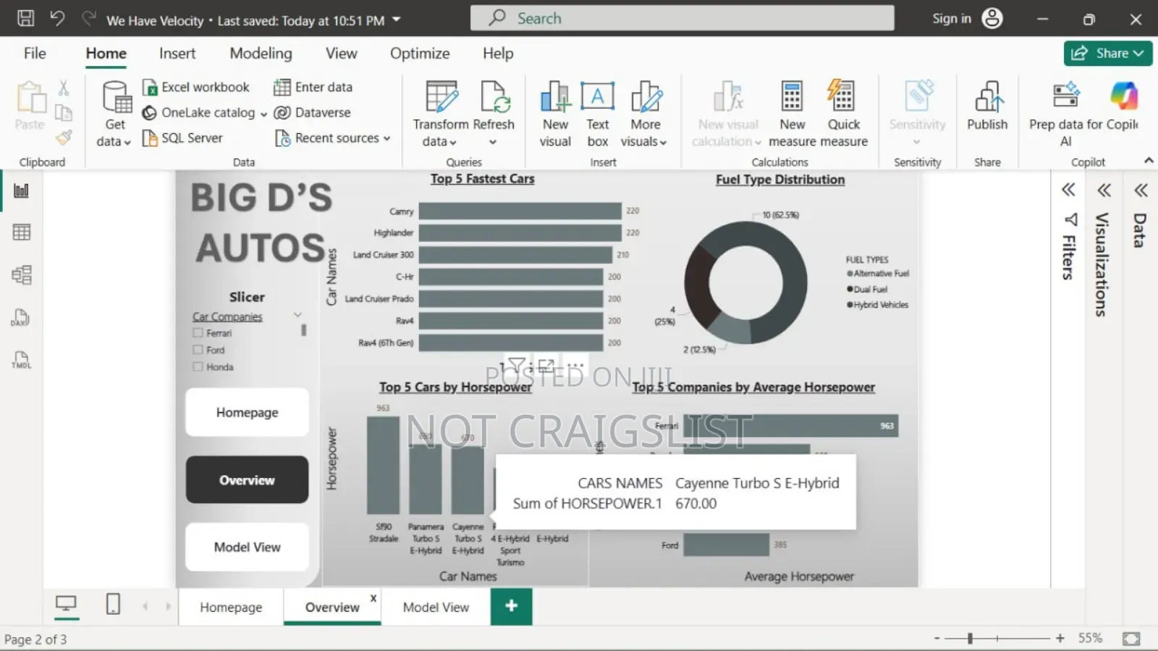The width and height of the screenshot is (1158, 651).
Task: Switch to Homepage page tab
Action: [231, 607]
